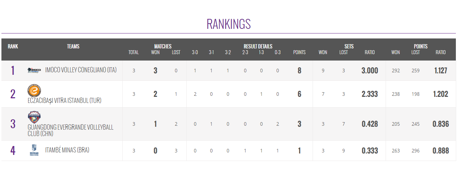Image resolution: width=458 pixels, height=172 pixels.
Task: Click the Matches Total column header
Action: point(133,52)
